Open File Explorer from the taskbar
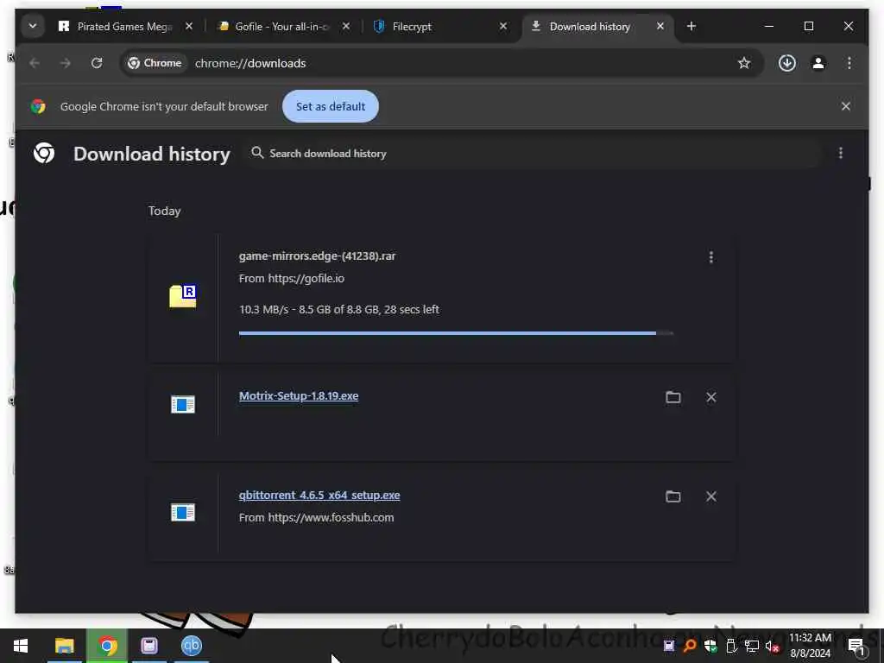 tap(64, 646)
